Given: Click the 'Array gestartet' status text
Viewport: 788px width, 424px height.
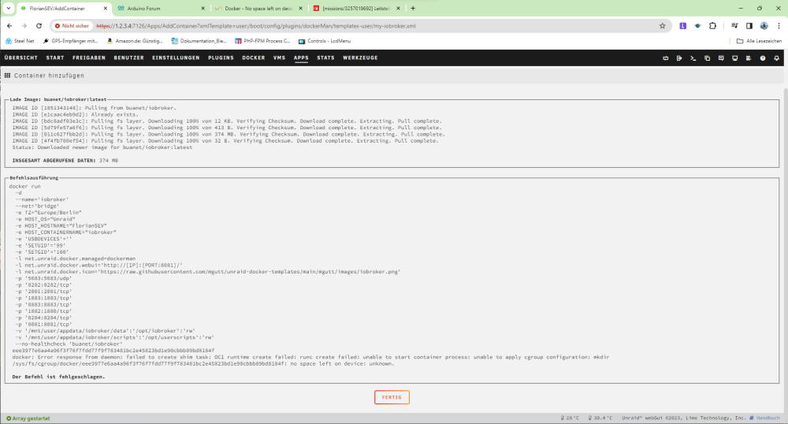Looking at the screenshot, I should 28,418.
